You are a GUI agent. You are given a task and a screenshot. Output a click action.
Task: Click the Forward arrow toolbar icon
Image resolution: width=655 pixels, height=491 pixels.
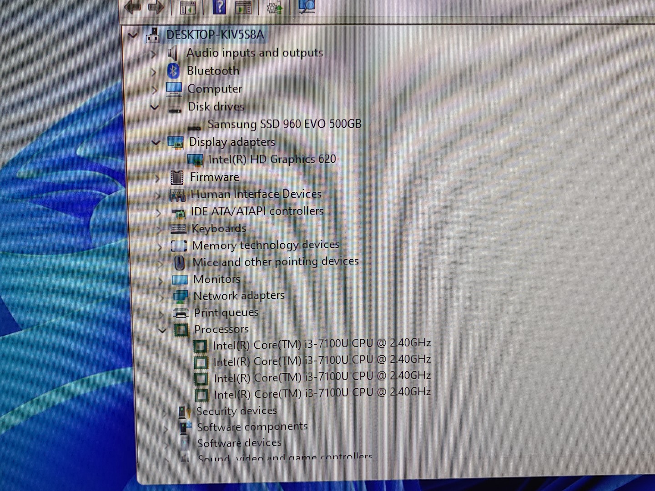156,7
